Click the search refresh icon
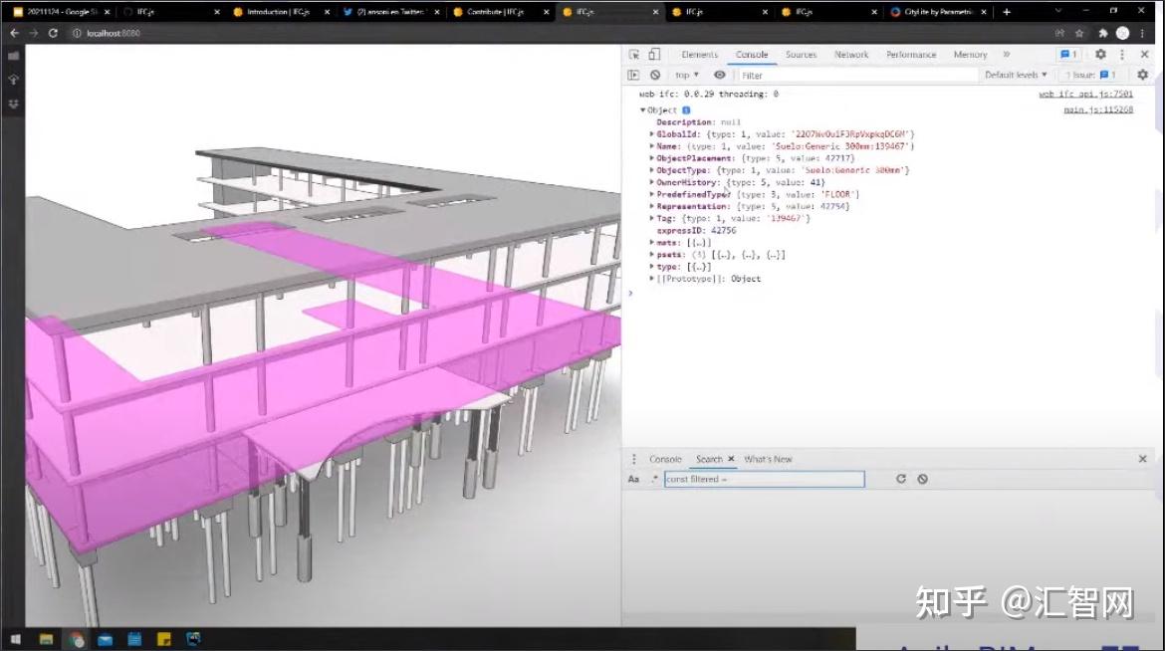The image size is (1165, 651). point(901,479)
